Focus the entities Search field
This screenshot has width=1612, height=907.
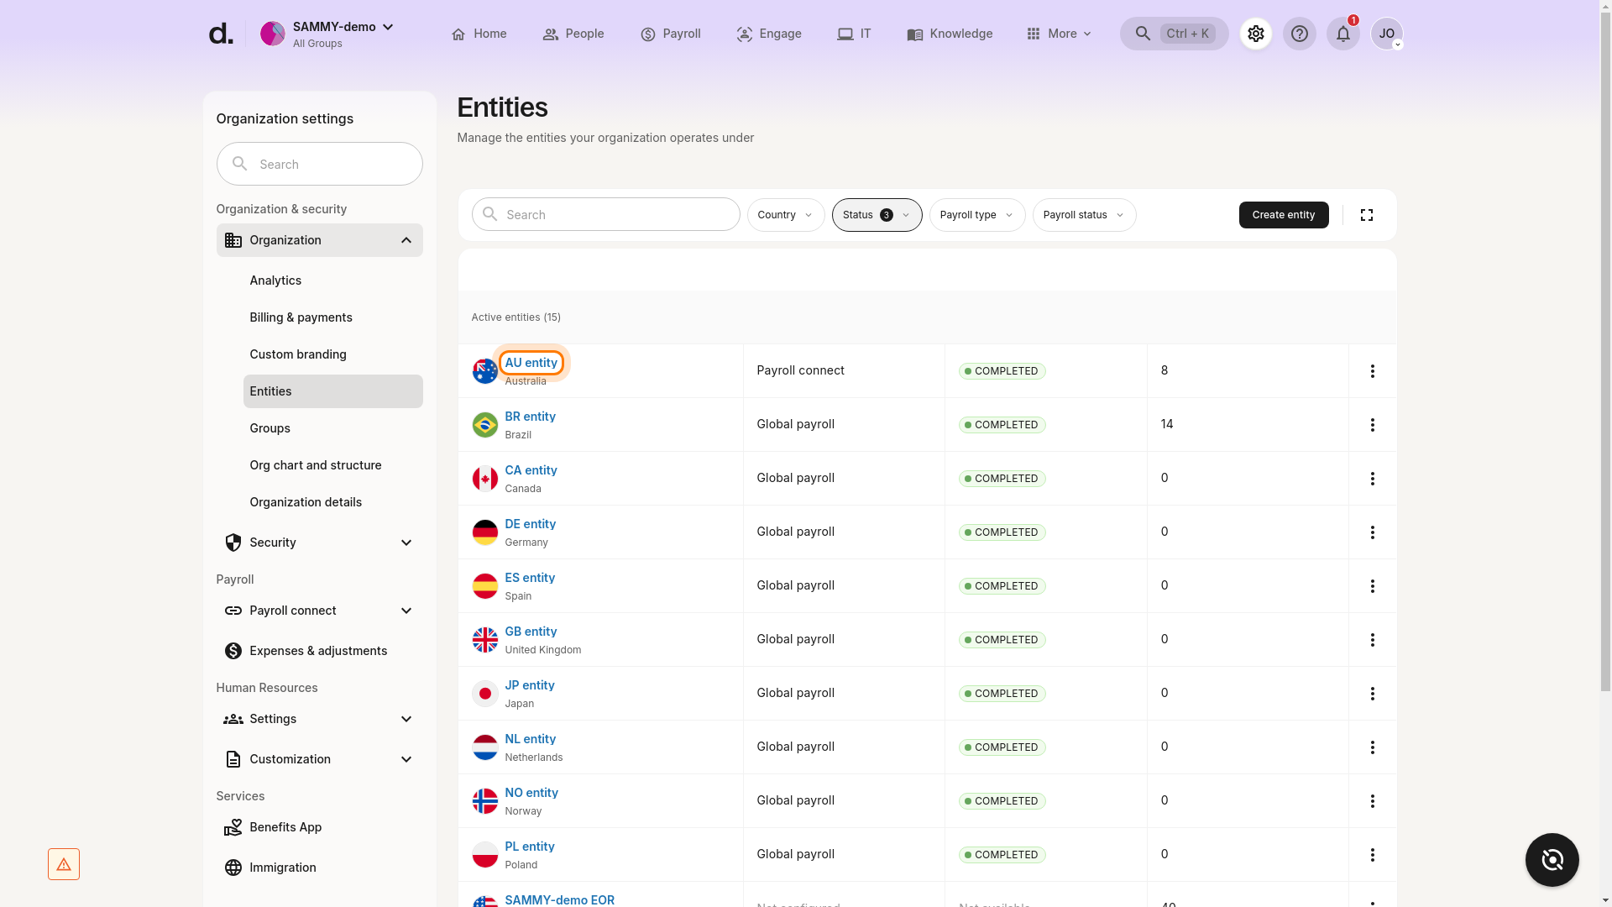tap(605, 214)
